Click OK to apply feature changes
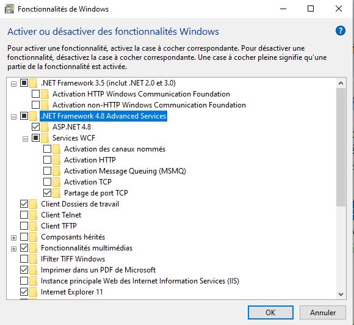The height and width of the screenshot is (325, 354). [270, 313]
